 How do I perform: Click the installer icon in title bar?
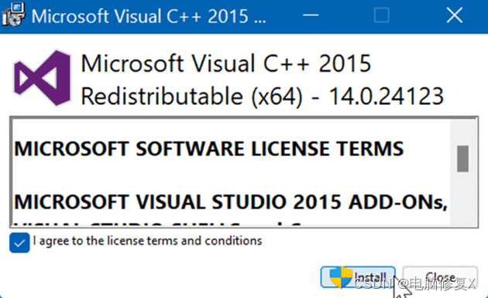click(x=13, y=14)
